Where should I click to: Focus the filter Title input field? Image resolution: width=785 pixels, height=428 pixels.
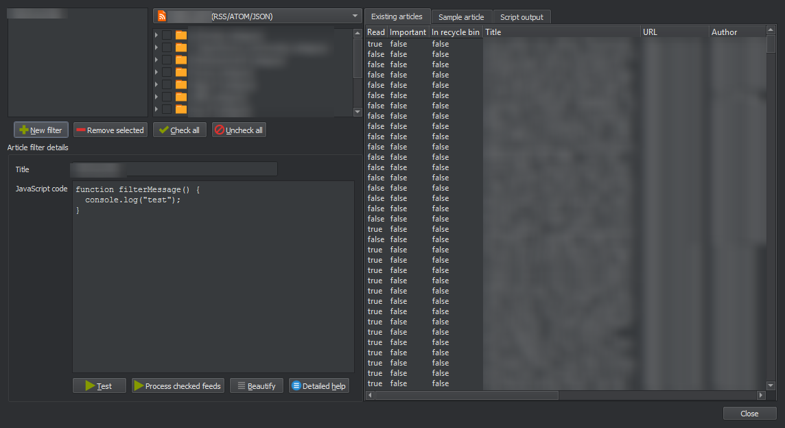(x=175, y=169)
